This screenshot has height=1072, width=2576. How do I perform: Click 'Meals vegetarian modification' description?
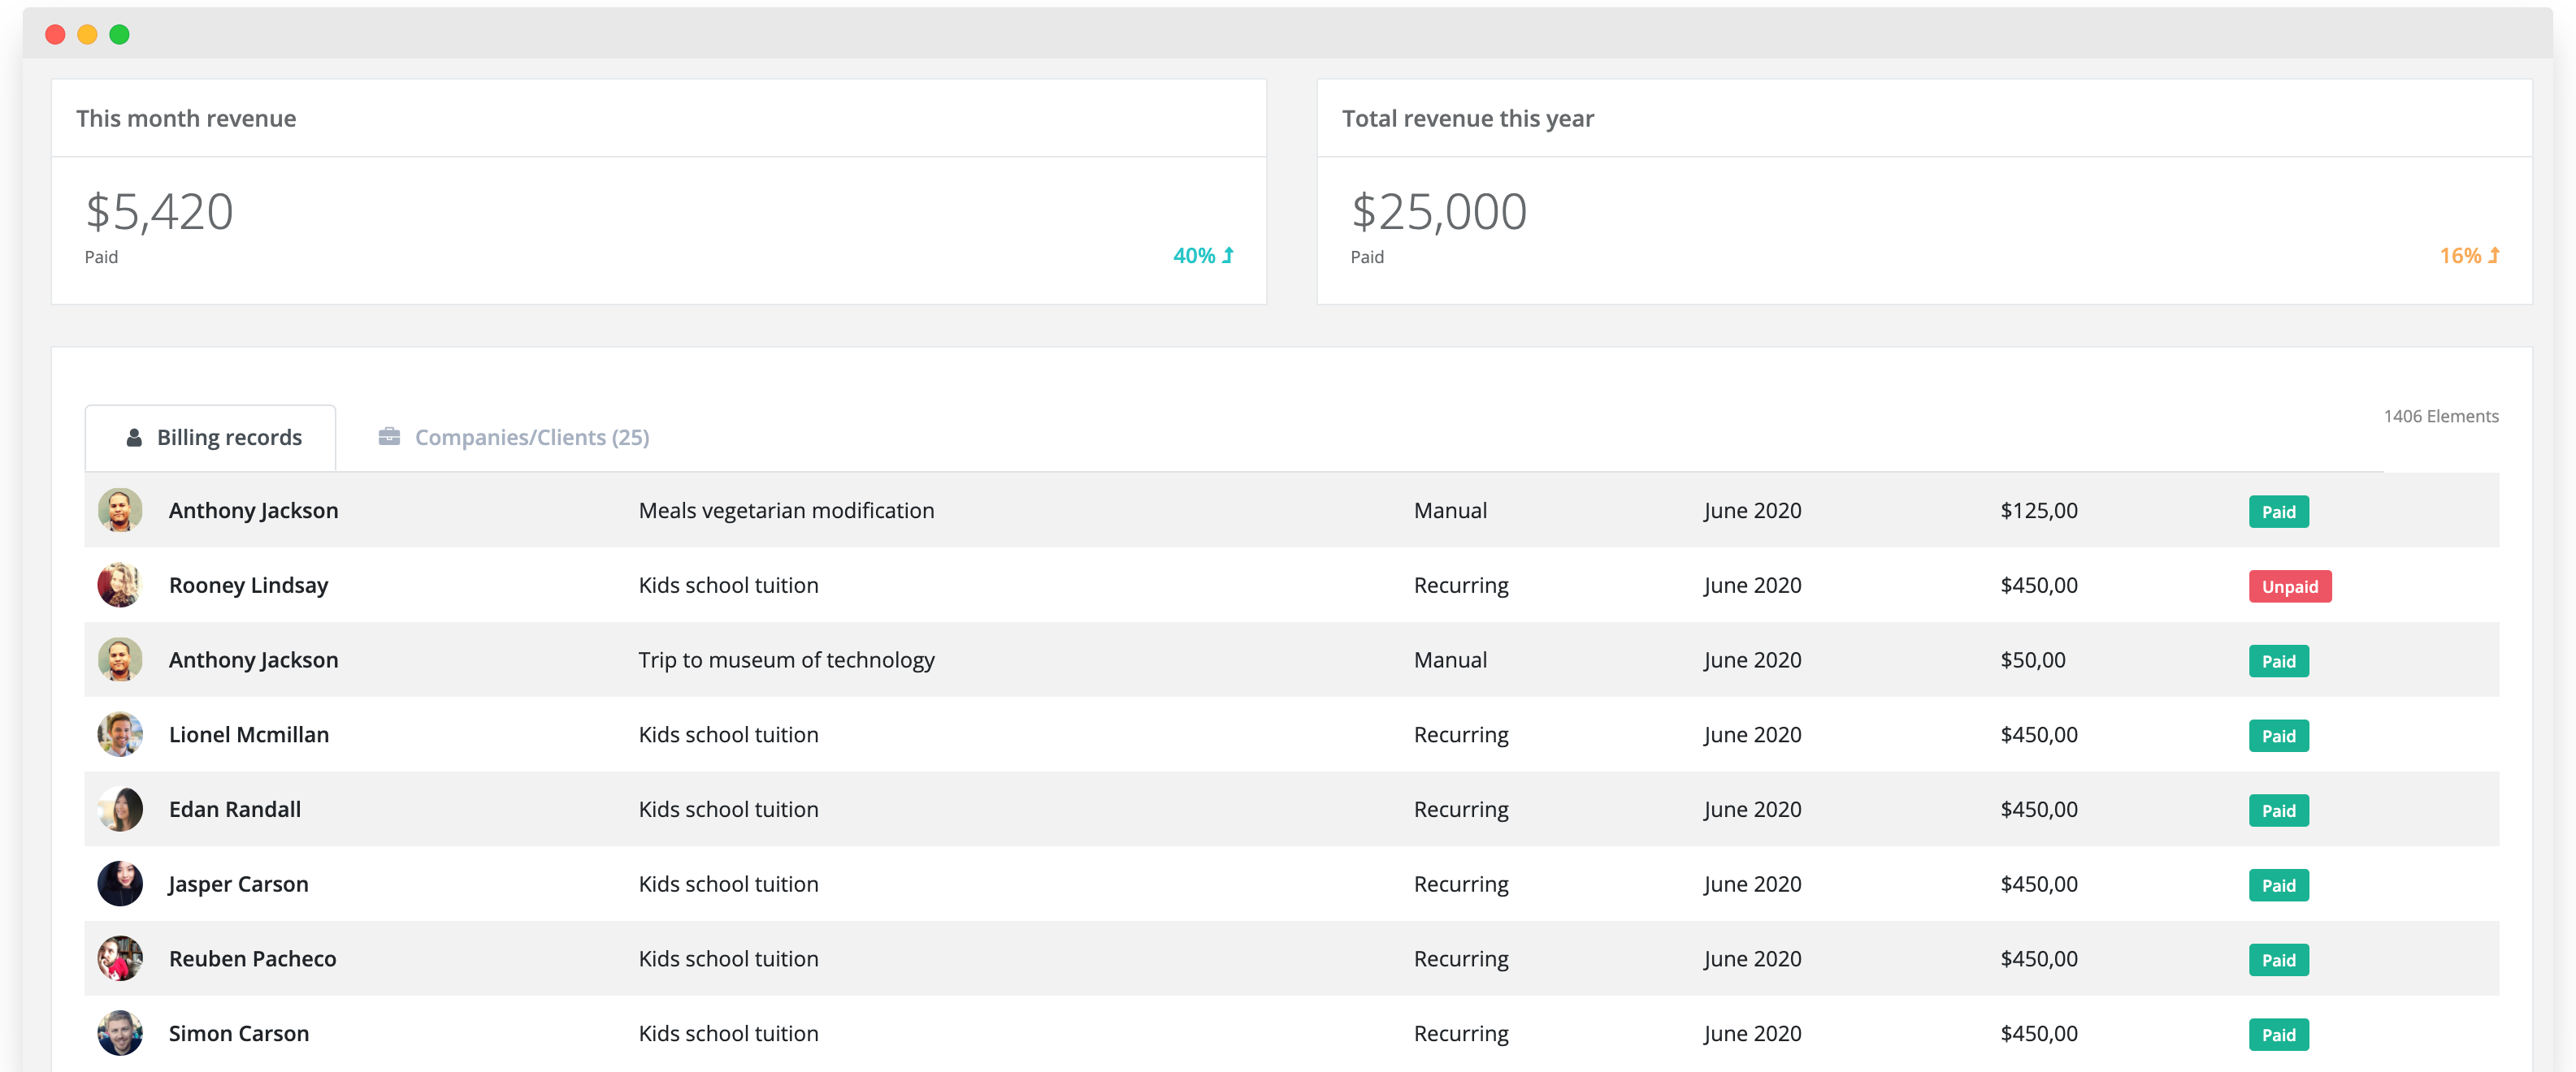pos(786,511)
